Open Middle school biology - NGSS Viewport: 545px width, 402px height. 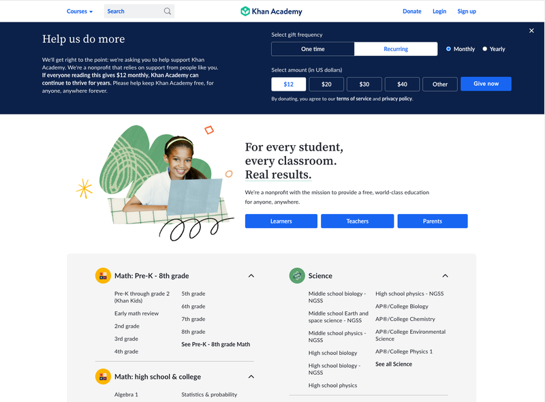click(x=337, y=297)
